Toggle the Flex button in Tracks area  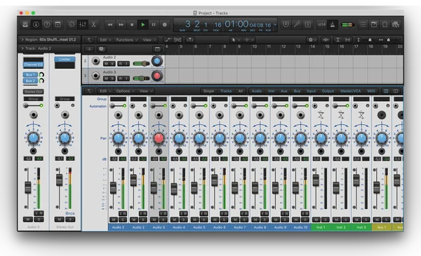(178, 40)
